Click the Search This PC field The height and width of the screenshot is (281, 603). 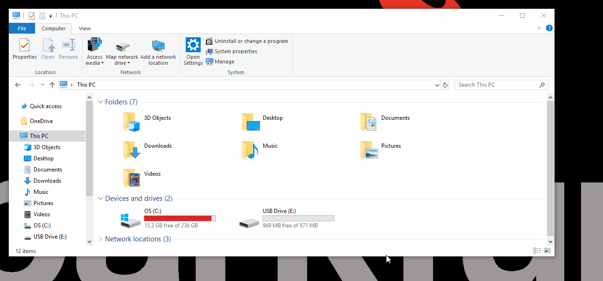[x=497, y=85]
